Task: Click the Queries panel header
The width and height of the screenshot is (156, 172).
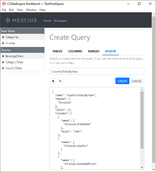Action: point(23,50)
